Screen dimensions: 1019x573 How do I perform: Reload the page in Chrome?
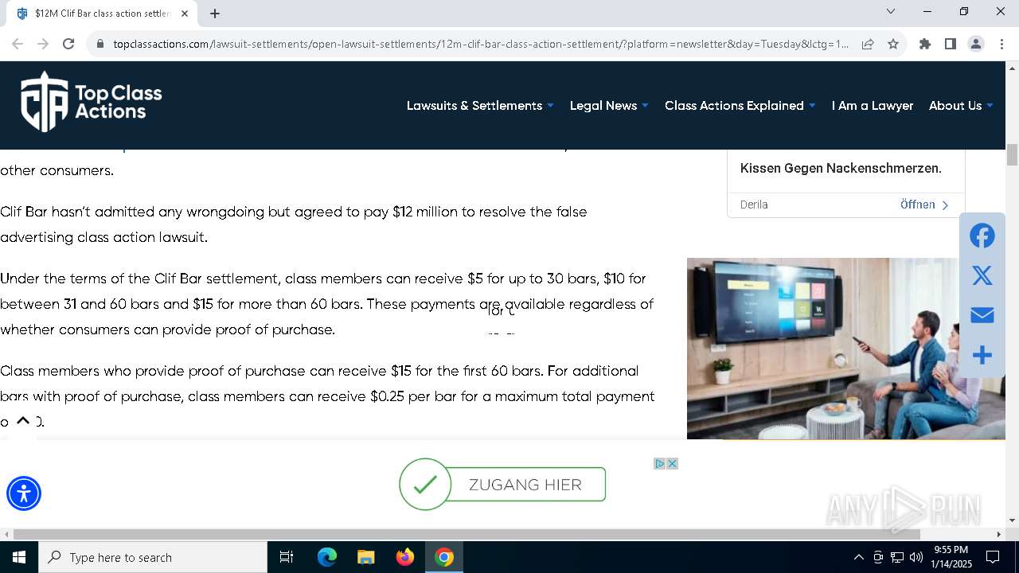pyautogui.click(x=68, y=44)
